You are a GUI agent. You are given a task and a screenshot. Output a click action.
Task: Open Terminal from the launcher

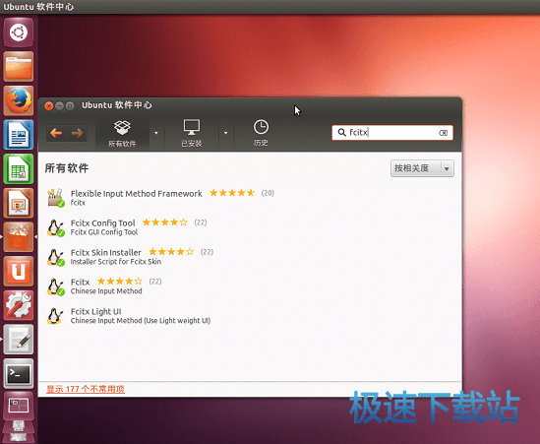[x=19, y=374]
